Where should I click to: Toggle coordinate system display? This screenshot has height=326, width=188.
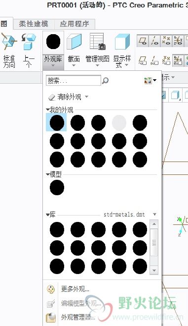[x=178, y=41]
